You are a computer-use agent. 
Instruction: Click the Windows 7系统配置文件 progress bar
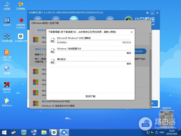[x=94, y=51]
